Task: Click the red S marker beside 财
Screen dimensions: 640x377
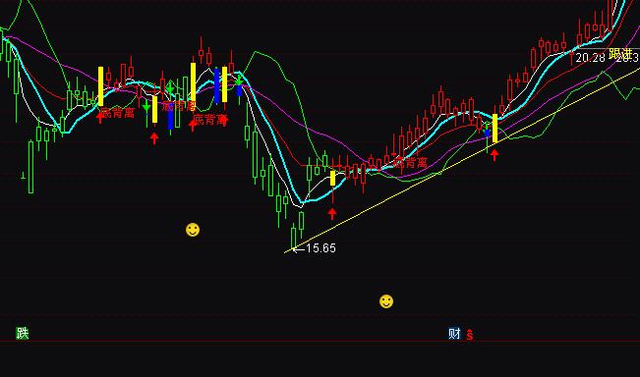Action: 470,334
